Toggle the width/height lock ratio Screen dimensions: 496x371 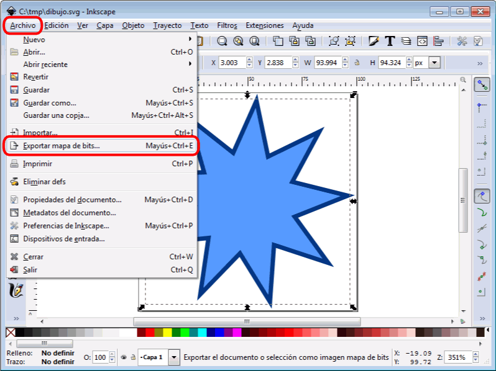(x=356, y=63)
